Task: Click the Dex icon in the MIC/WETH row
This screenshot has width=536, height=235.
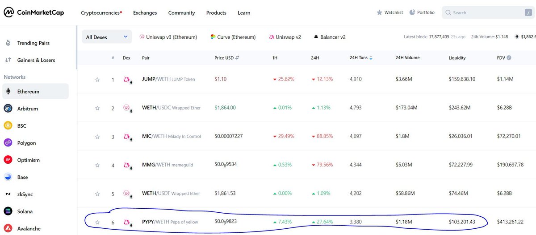Action: 128,137
